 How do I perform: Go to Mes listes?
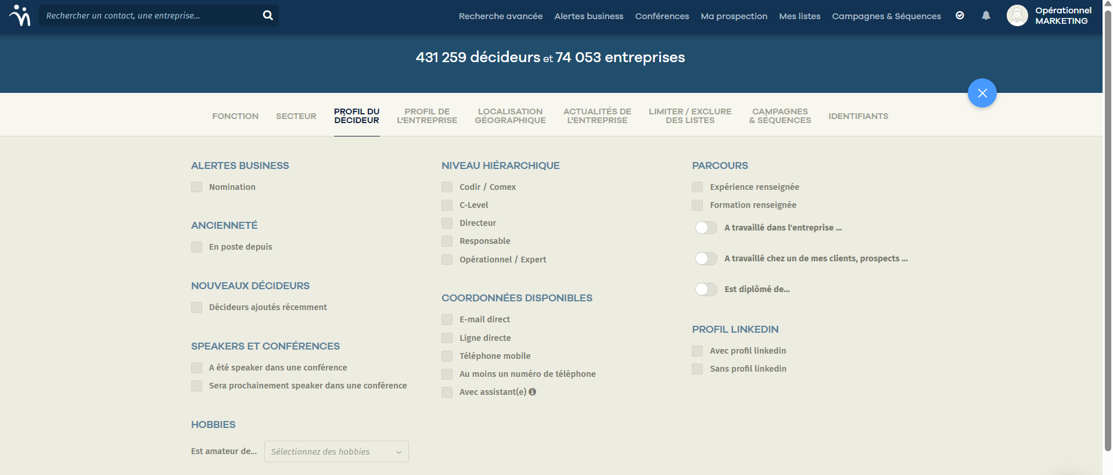point(800,16)
